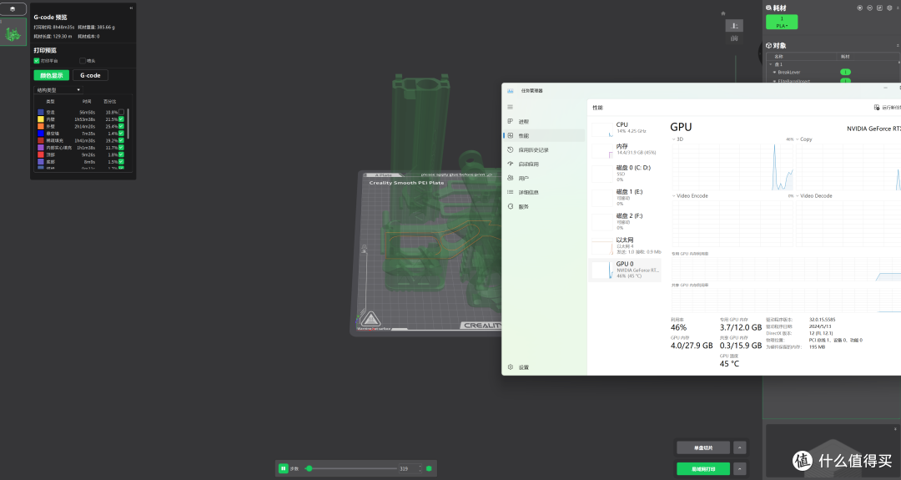Toggle the 打印平台 checkbox

(x=37, y=60)
